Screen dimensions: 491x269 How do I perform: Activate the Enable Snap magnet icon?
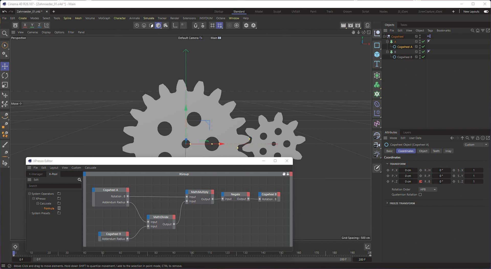coord(196,25)
